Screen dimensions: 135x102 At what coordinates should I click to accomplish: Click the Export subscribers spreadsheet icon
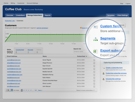(x=96, y=51)
